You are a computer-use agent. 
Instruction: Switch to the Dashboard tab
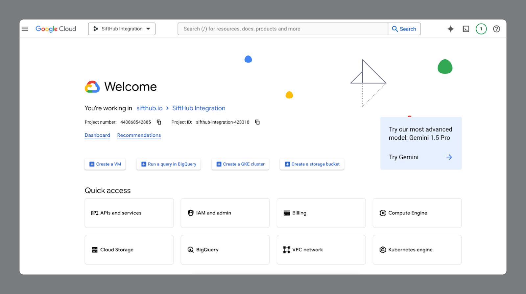pyautogui.click(x=97, y=135)
